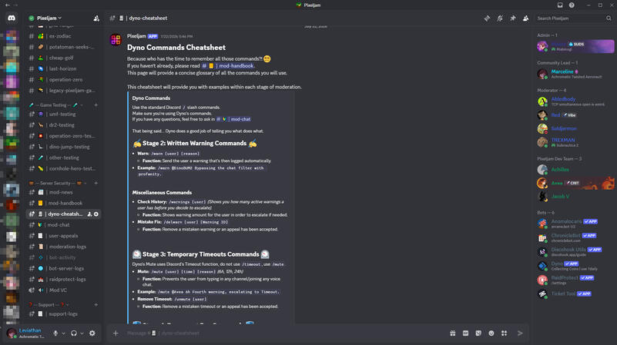Viewport: 617px width, 345px height.
Task: Open the dr2-testing channel
Action: 63,125
